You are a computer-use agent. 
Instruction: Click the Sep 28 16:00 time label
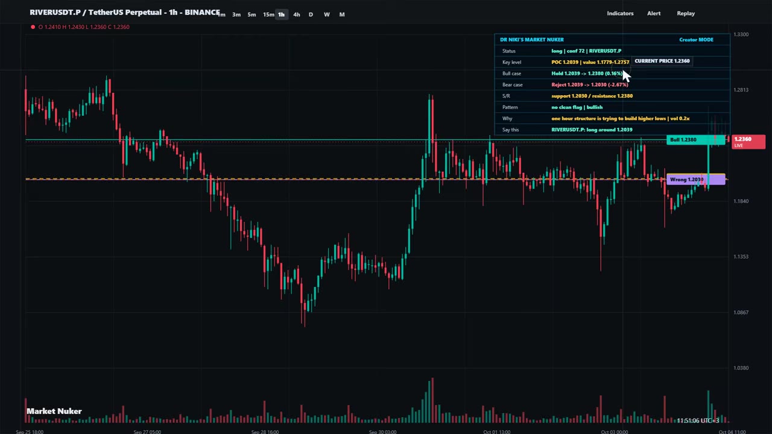pos(265,432)
